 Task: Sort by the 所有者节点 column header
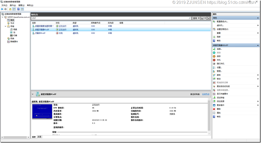pos(99,23)
